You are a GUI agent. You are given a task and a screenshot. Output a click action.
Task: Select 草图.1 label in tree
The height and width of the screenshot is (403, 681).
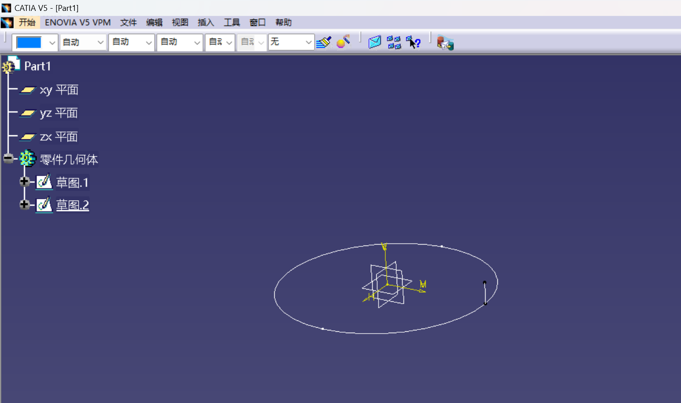[72, 183]
